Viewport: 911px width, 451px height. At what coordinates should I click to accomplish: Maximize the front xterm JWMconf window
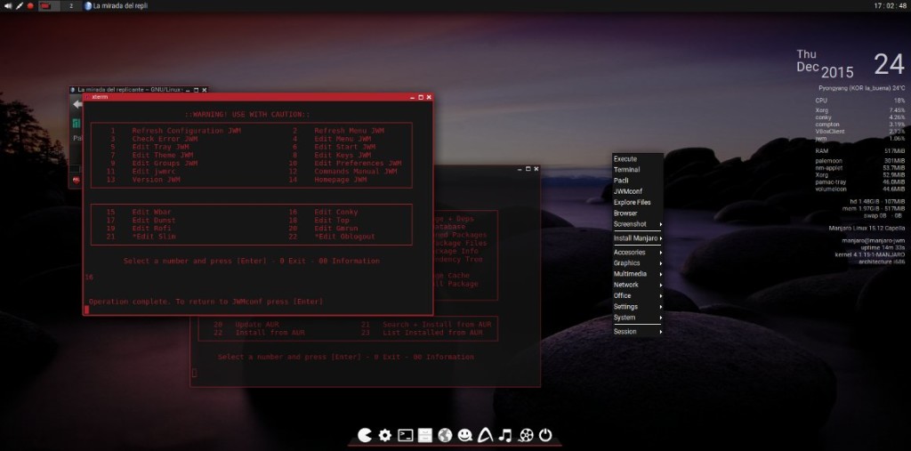coord(421,97)
